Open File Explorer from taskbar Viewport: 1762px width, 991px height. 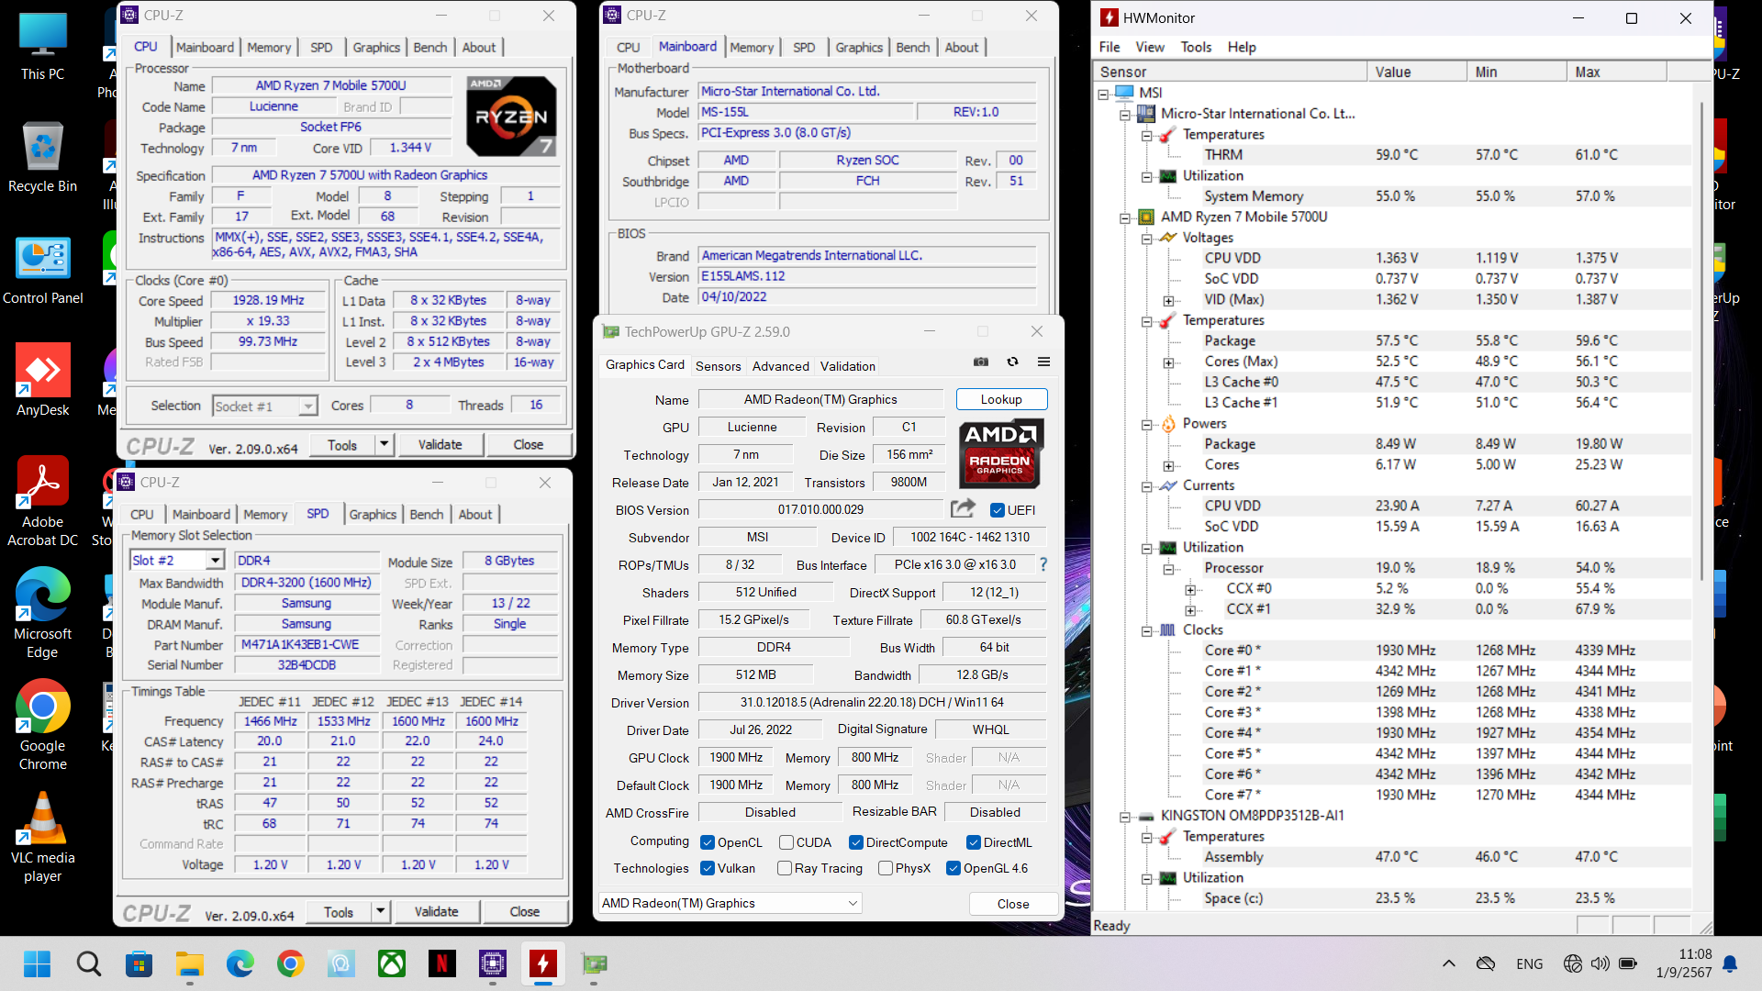click(x=189, y=963)
